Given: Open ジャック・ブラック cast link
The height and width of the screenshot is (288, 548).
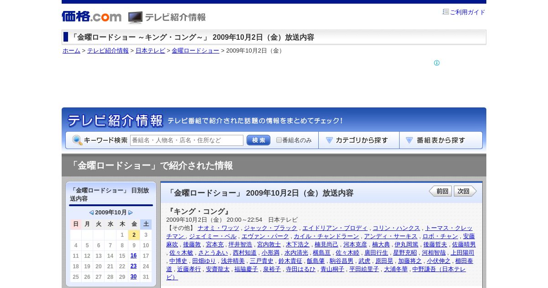Looking at the screenshot, I should click(x=270, y=228).
